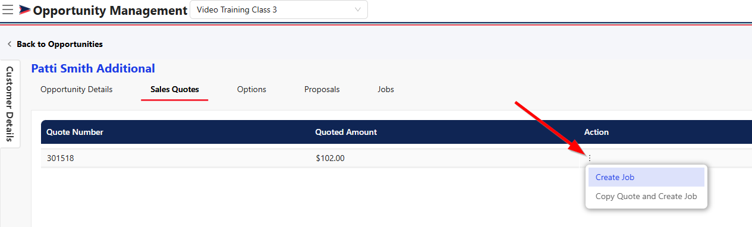Viewport: 752px width, 227px height.
Task: Click the flag logo icon
Action: point(24,10)
